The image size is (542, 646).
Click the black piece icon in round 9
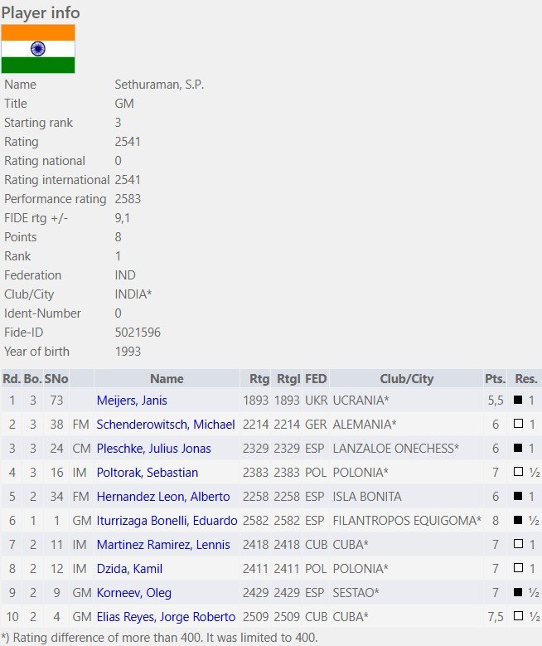tap(518, 591)
